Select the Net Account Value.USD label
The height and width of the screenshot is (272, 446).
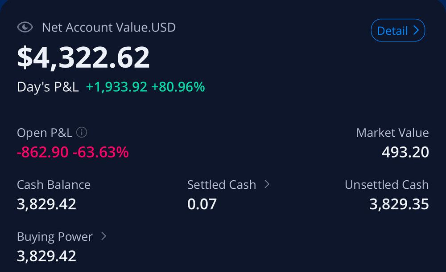[x=109, y=28]
